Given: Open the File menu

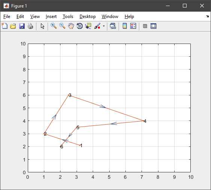Looking at the screenshot, I should click(x=7, y=17).
